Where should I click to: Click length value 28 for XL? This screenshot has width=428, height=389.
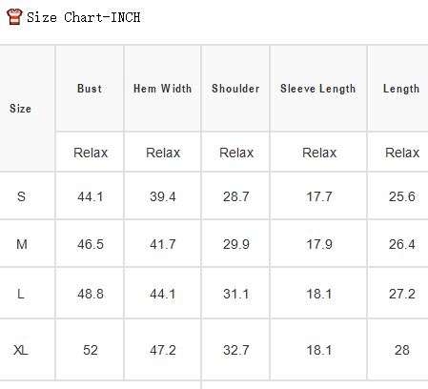tap(402, 350)
